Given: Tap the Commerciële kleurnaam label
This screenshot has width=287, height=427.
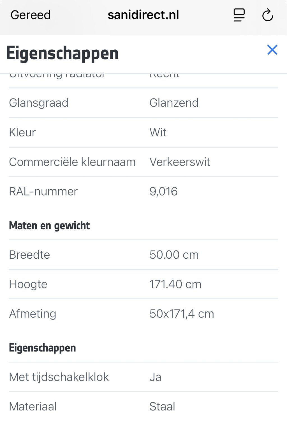Looking at the screenshot, I should coord(72,162).
